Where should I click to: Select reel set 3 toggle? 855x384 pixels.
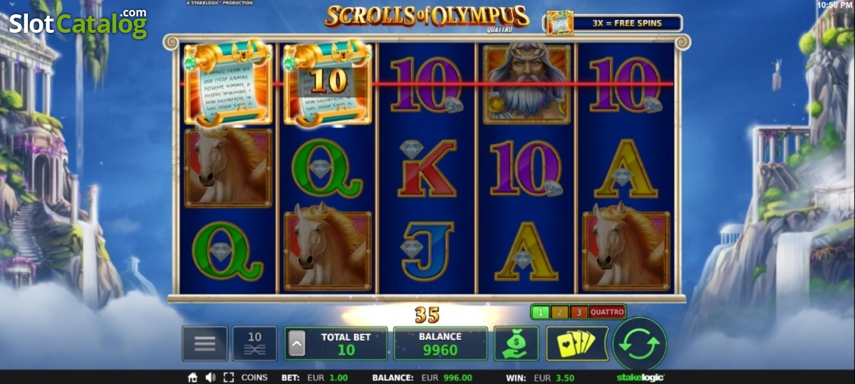[579, 312]
